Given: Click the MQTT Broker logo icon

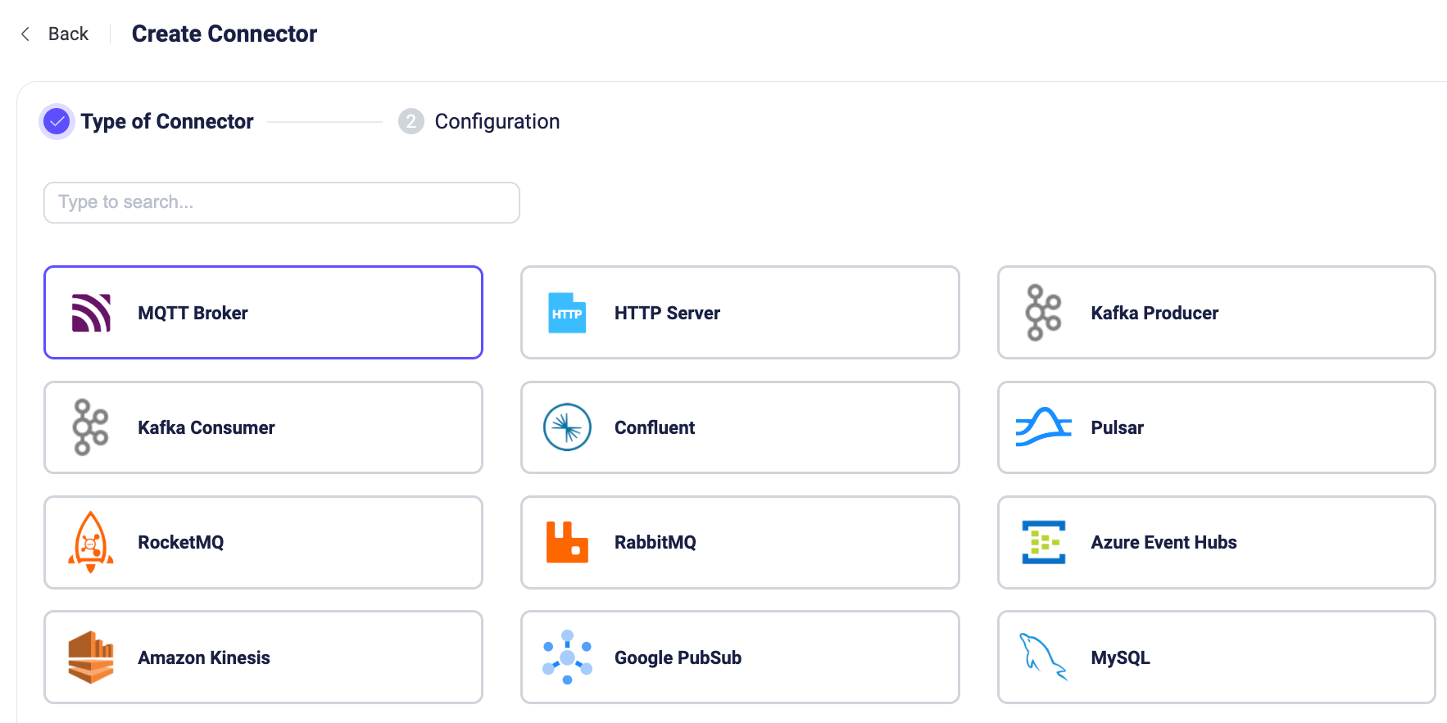Looking at the screenshot, I should tap(91, 313).
